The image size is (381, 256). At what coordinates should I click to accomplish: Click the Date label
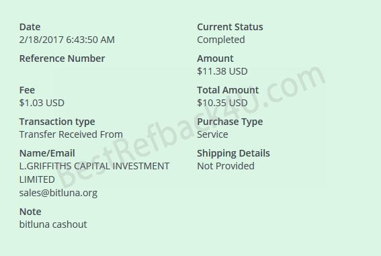(30, 27)
